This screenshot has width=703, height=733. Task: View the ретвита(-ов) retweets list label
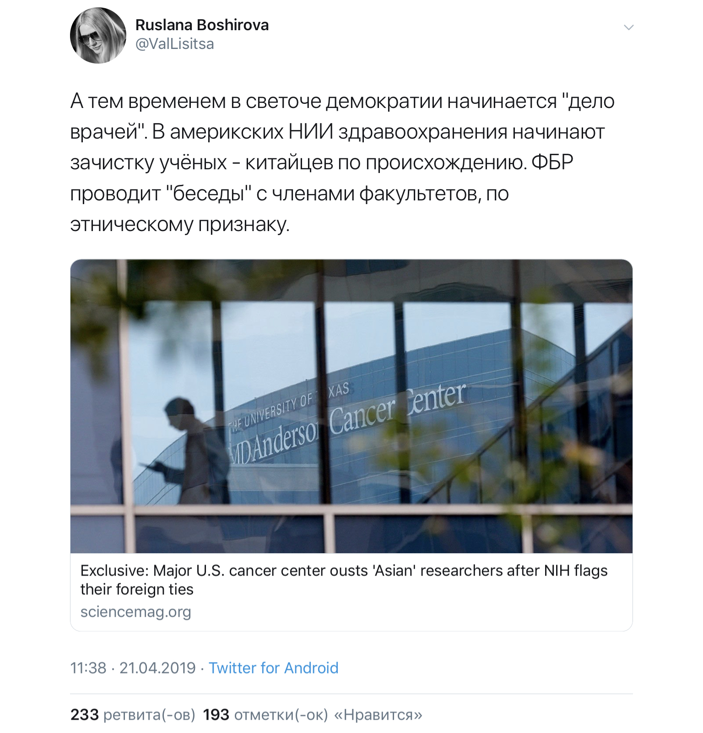coord(149,714)
